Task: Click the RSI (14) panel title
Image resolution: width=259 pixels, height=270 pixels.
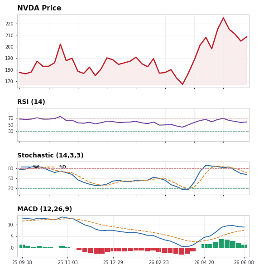Action: coord(31,102)
